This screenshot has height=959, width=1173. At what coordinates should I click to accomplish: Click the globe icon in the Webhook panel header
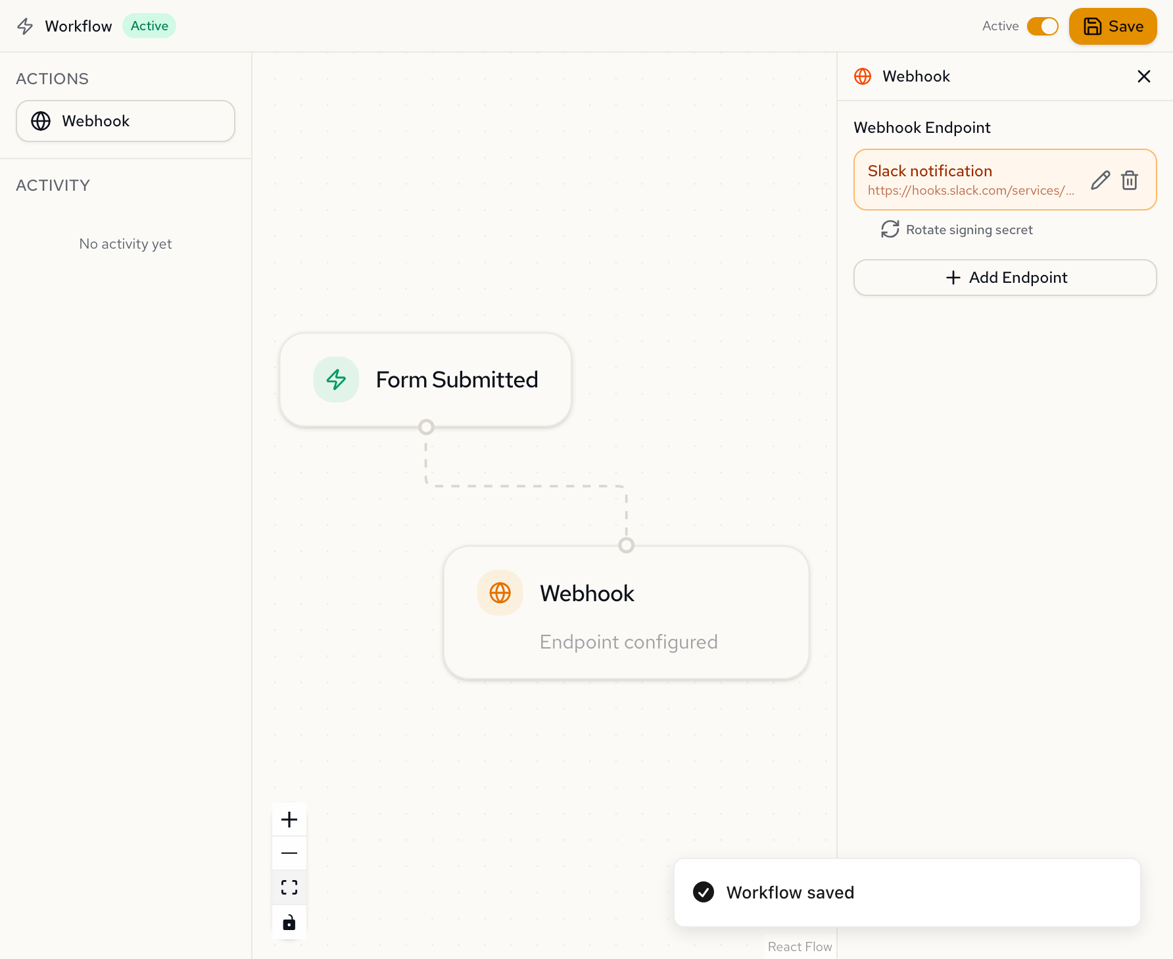[x=862, y=76]
